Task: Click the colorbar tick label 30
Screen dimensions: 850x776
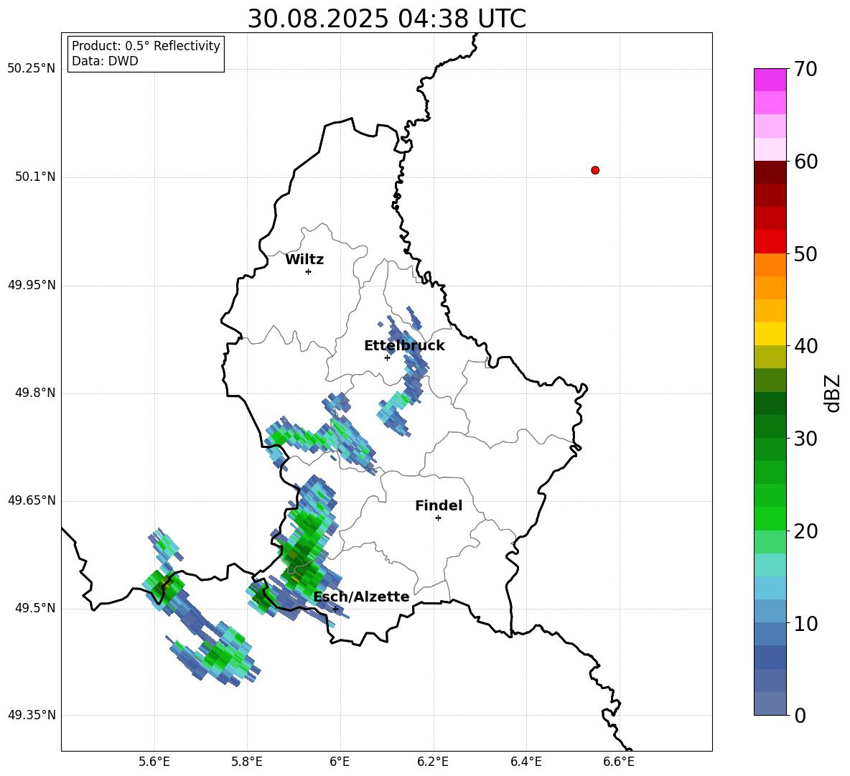Action: point(805,439)
